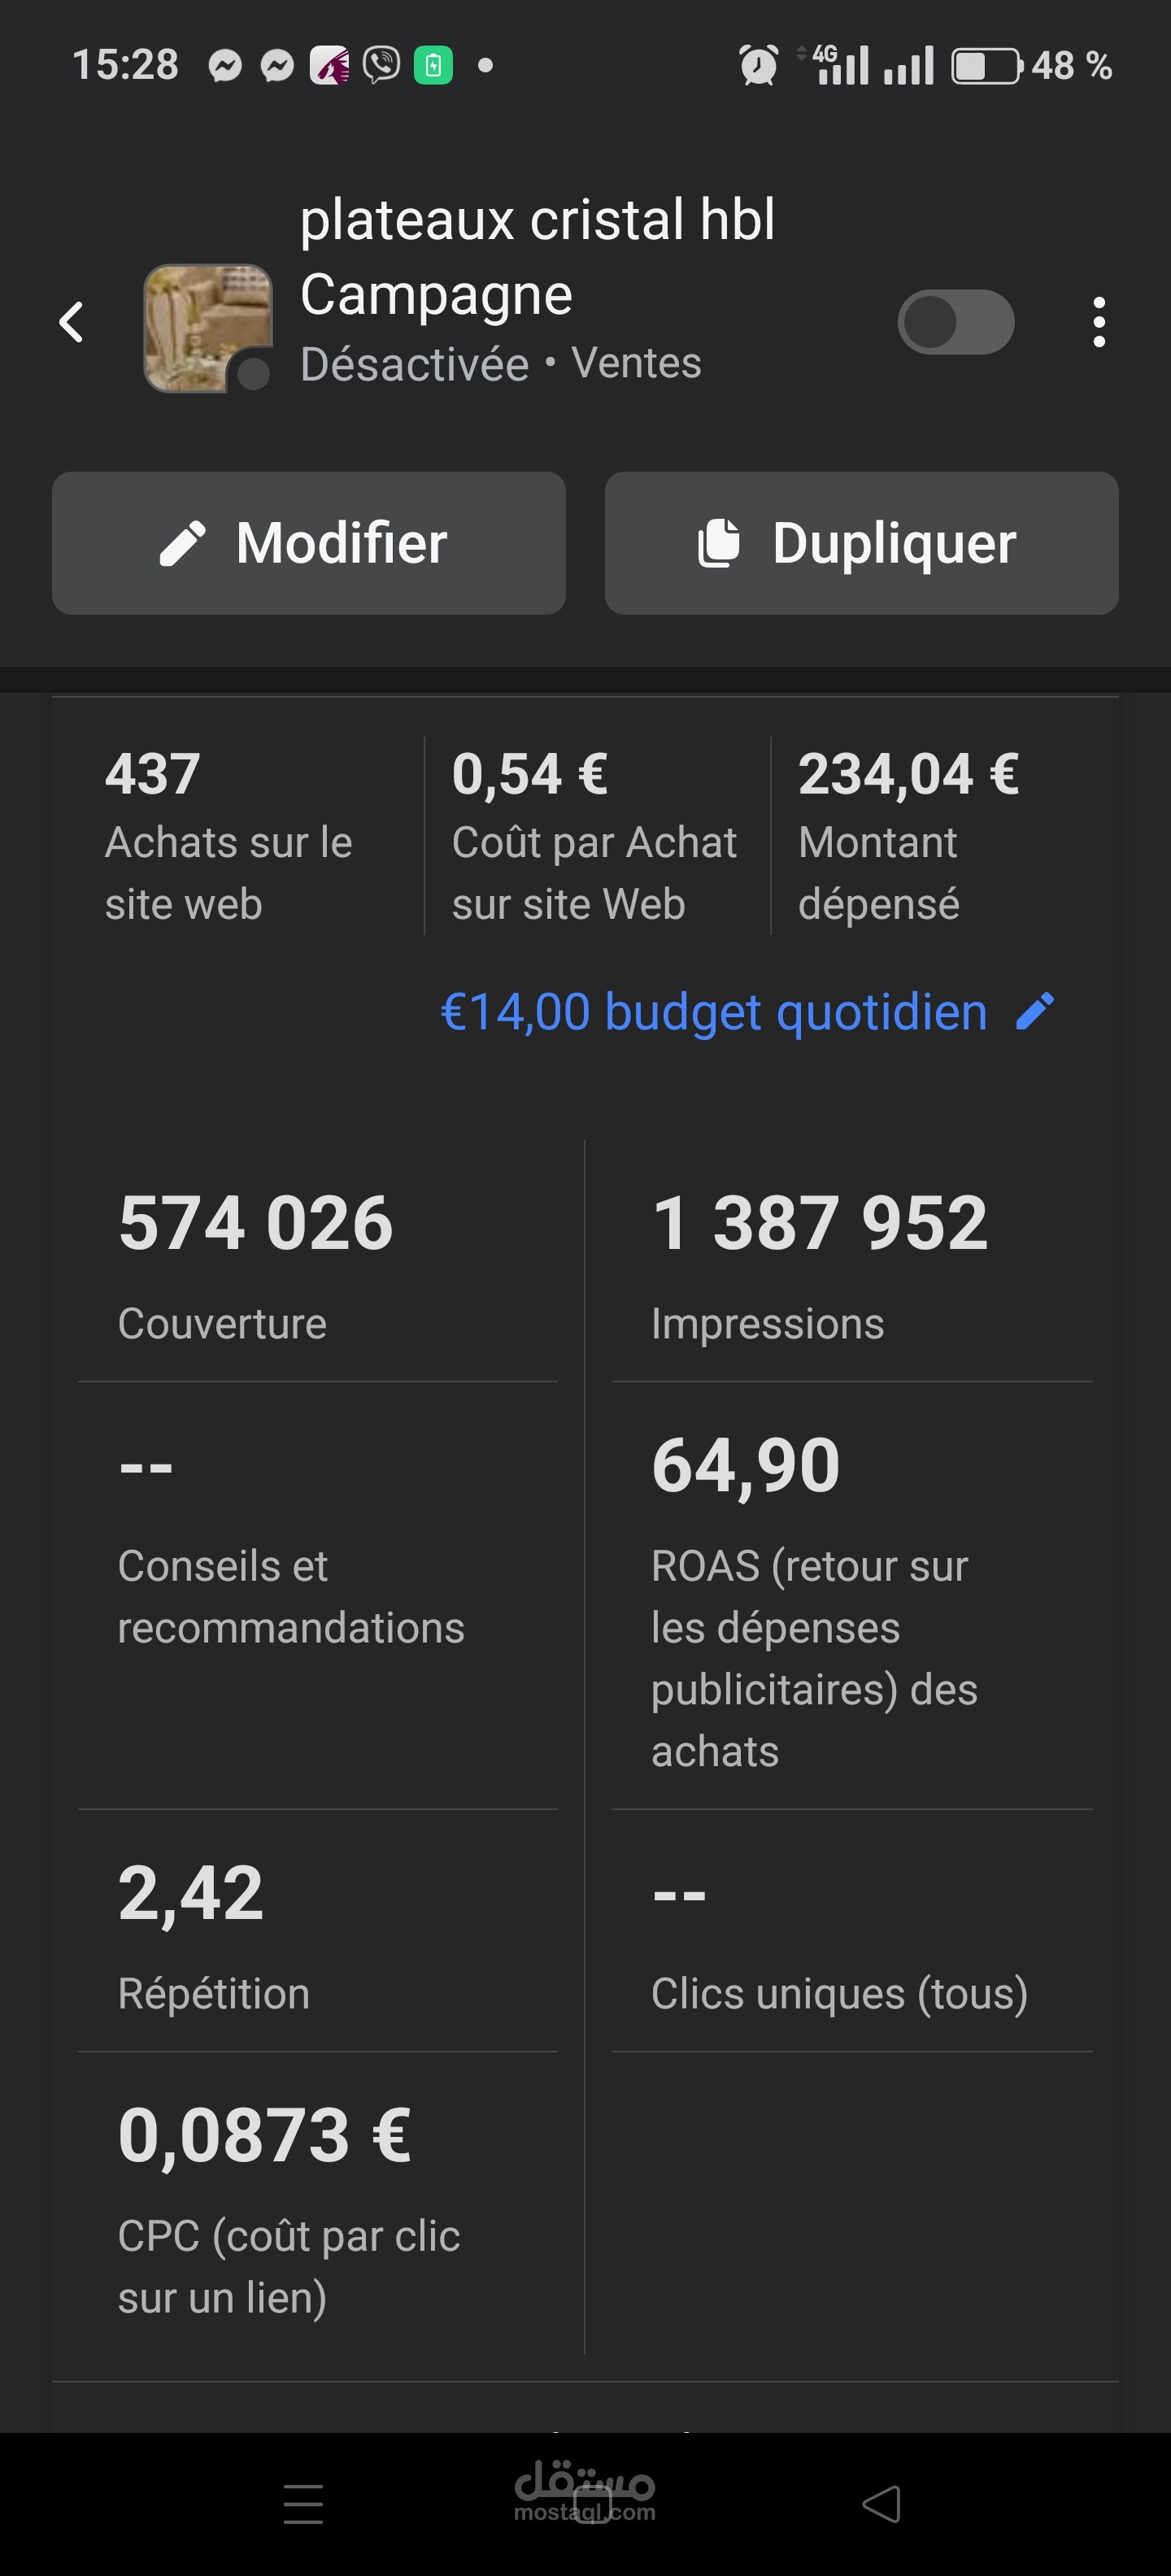1171x2576 pixels.
Task: Tap the Android back triangle icon
Action: [x=881, y=2504]
